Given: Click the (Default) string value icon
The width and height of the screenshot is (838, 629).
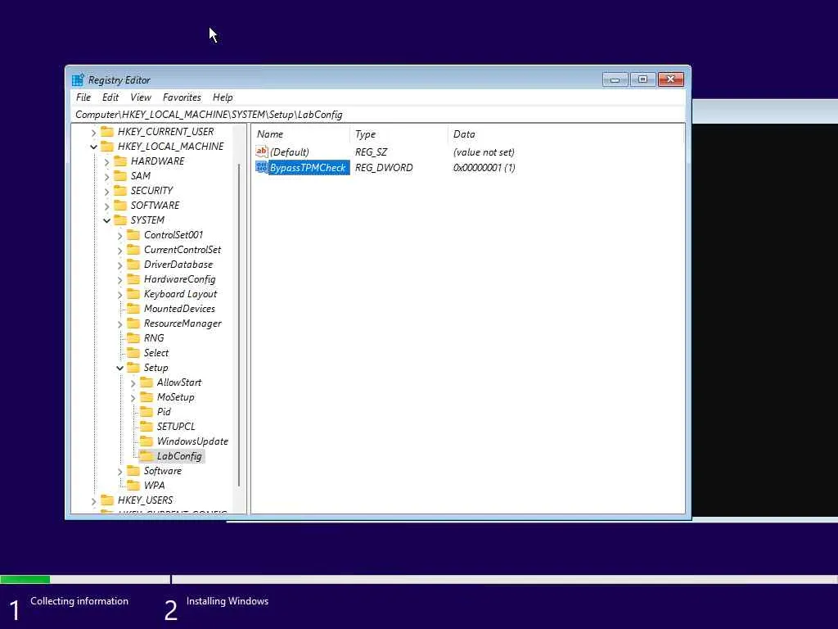Looking at the screenshot, I should point(262,152).
